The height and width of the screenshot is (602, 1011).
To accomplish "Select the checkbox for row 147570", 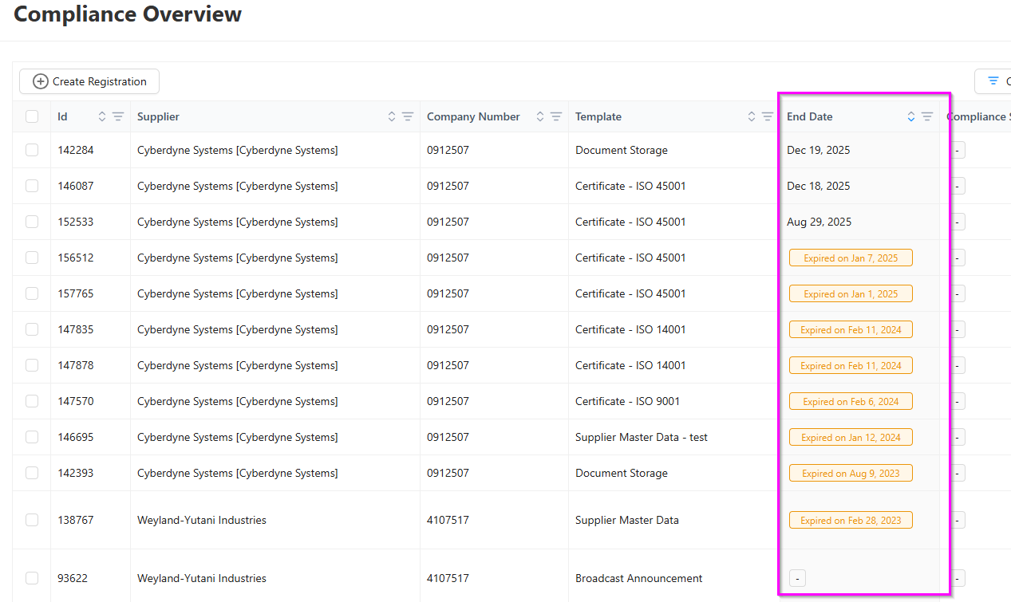I will [32, 401].
